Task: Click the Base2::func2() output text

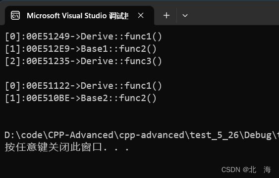Action: point(118,98)
